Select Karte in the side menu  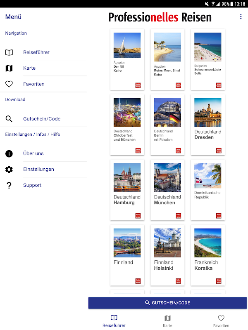29,68
